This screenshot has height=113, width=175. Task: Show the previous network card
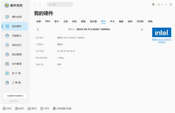click(x=38, y=29)
